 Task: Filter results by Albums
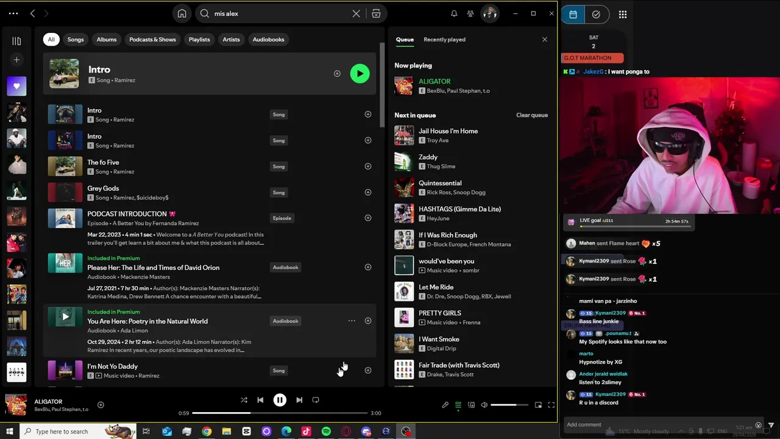click(x=107, y=40)
